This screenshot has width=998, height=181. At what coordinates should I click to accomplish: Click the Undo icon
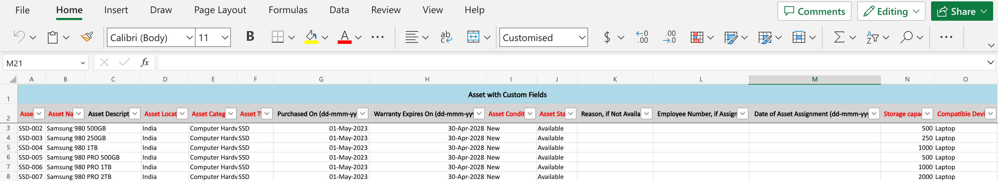(19, 37)
